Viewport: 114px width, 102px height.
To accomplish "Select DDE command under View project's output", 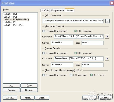I will 83,31.
